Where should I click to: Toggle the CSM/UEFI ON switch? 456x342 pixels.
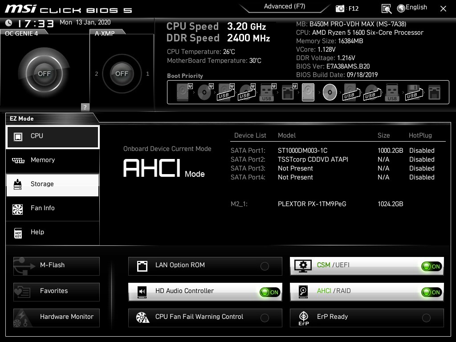(432, 266)
